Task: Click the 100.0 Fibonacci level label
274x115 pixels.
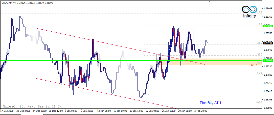Action: tap(259, 102)
